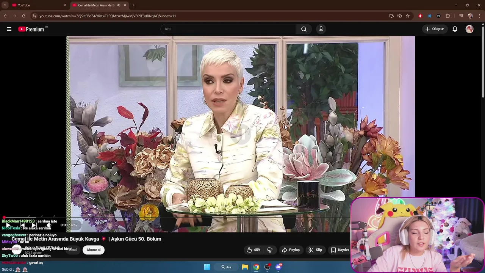485x273 pixels.
Task: Create a clip with Klip button
Action: [x=315, y=250]
